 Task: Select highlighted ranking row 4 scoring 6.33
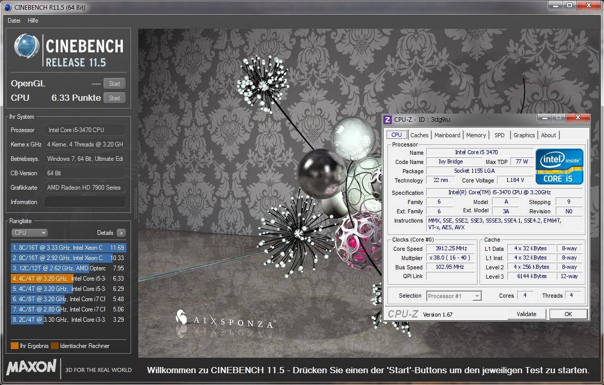tap(68, 279)
